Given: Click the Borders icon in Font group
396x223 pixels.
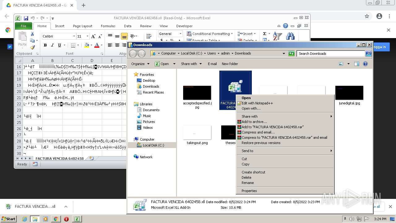Looking at the screenshot, I should point(73,45).
